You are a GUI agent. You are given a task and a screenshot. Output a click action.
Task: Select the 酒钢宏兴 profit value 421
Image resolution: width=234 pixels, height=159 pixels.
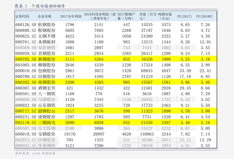(70, 88)
